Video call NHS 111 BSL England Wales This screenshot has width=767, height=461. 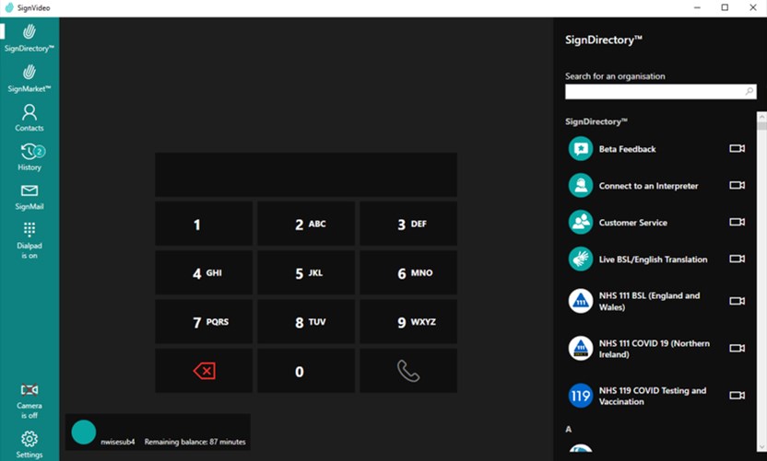tap(737, 301)
